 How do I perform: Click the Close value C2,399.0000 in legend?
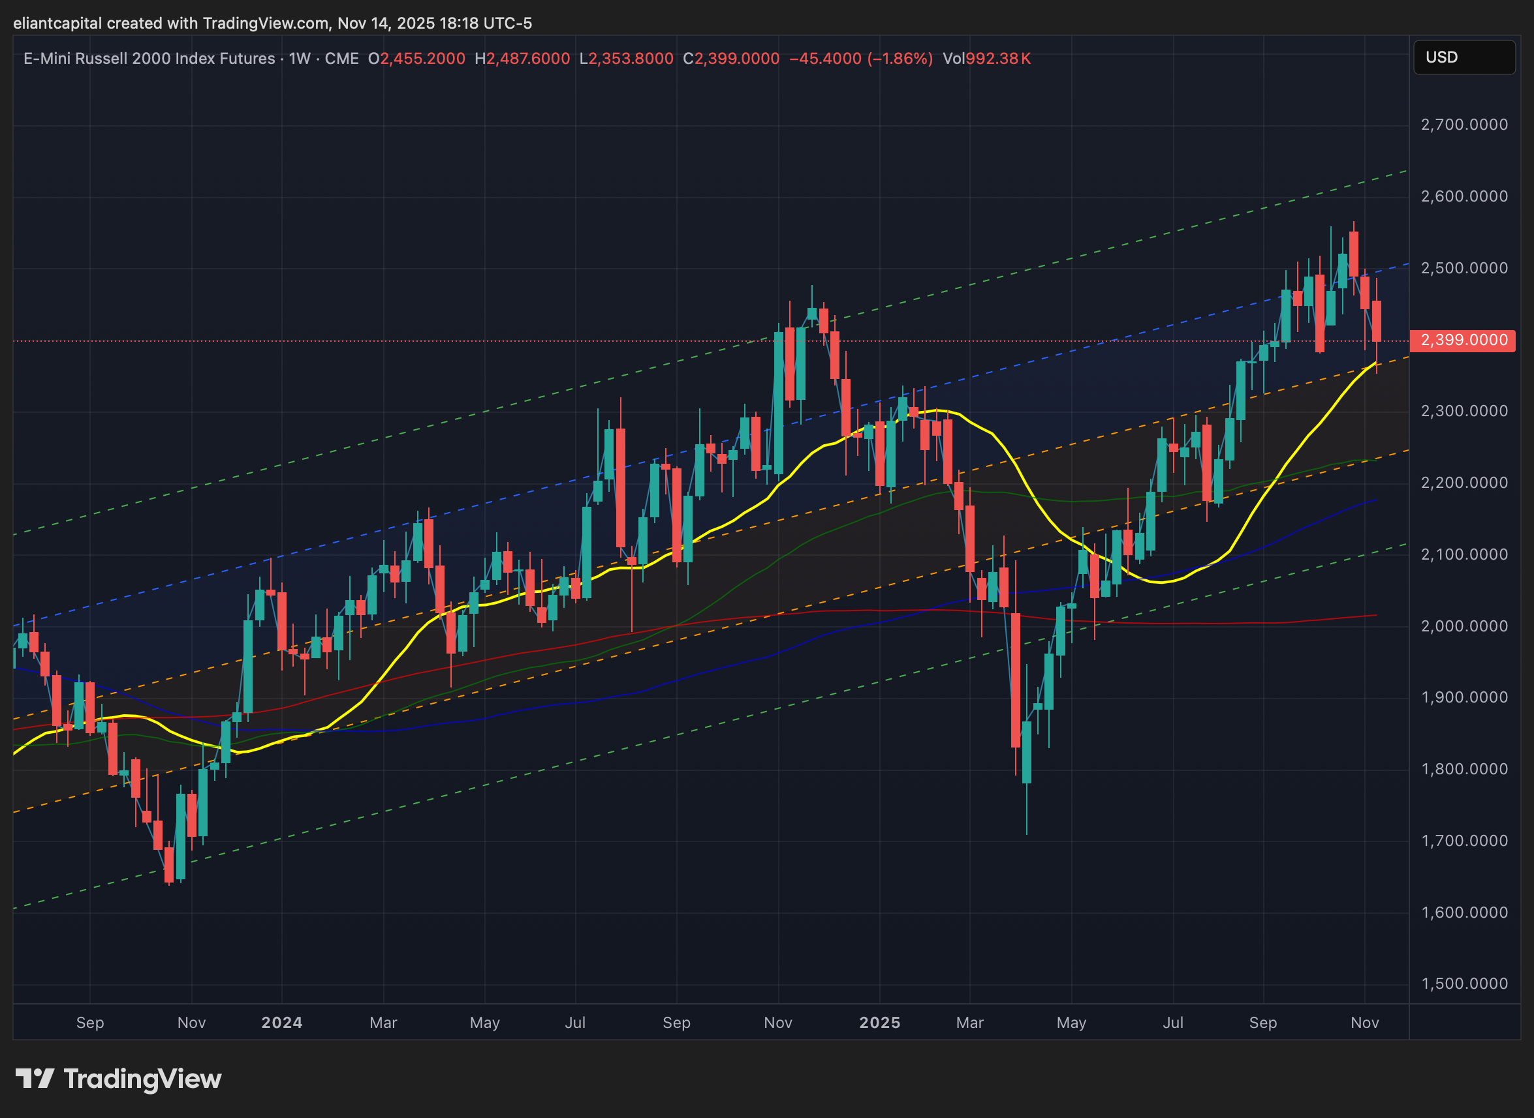(730, 59)
